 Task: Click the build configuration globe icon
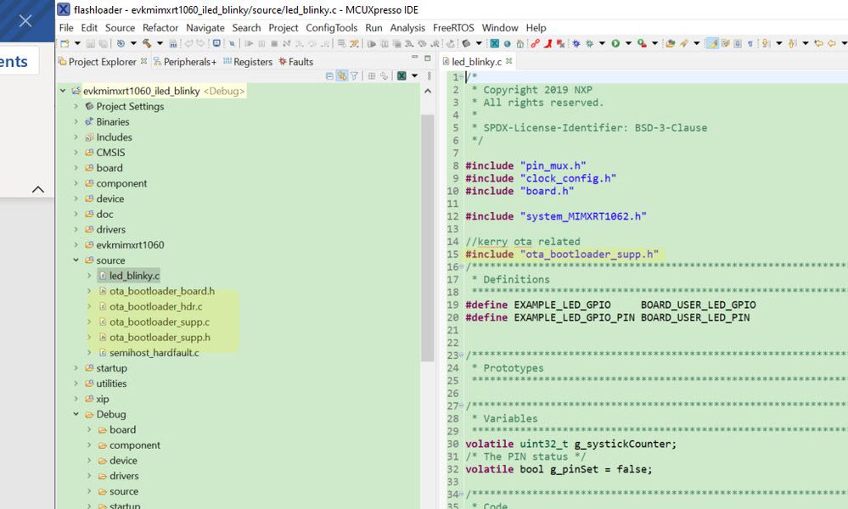(121, 43)
